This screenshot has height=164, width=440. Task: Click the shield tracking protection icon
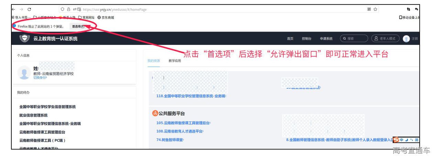(x=63, y=9)
